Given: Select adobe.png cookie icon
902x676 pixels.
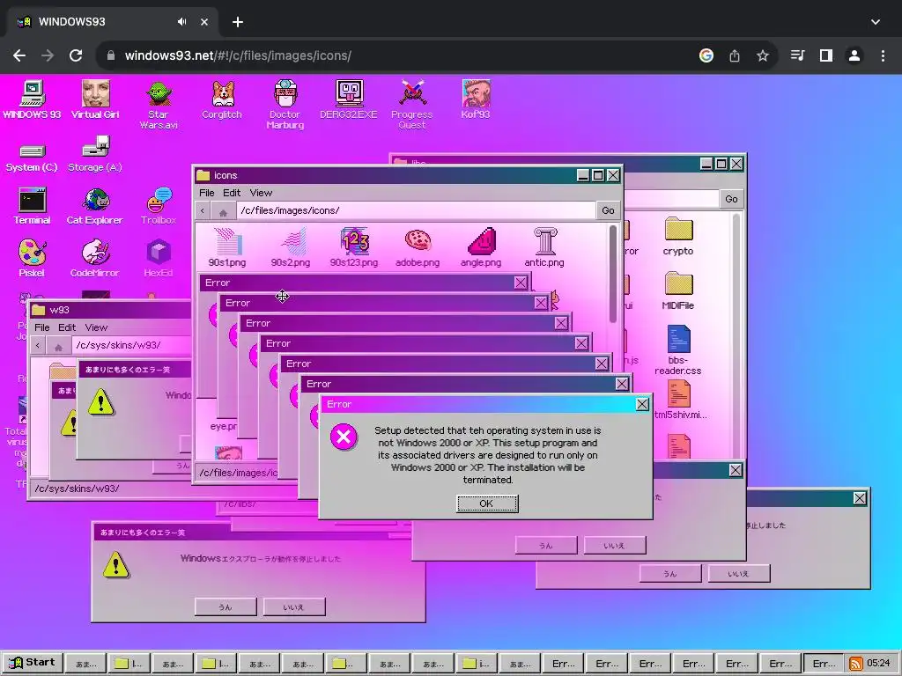Looking at the screenshot, I should pos(418,247).
